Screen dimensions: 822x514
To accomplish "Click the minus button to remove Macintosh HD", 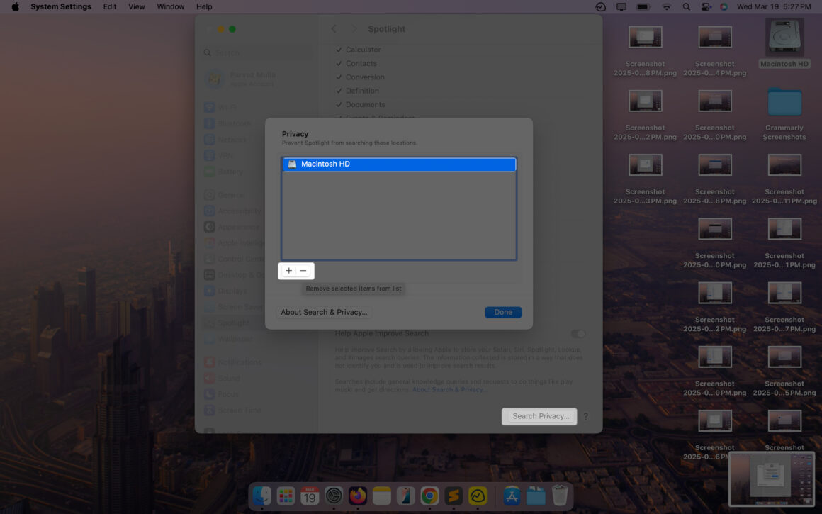I will click(x=304, y=270).
